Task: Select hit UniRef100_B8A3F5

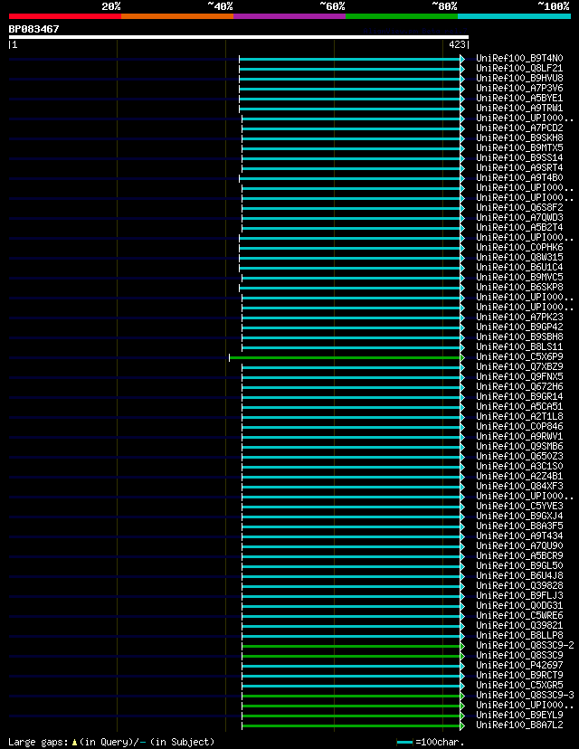Action: tap(519, 526)
